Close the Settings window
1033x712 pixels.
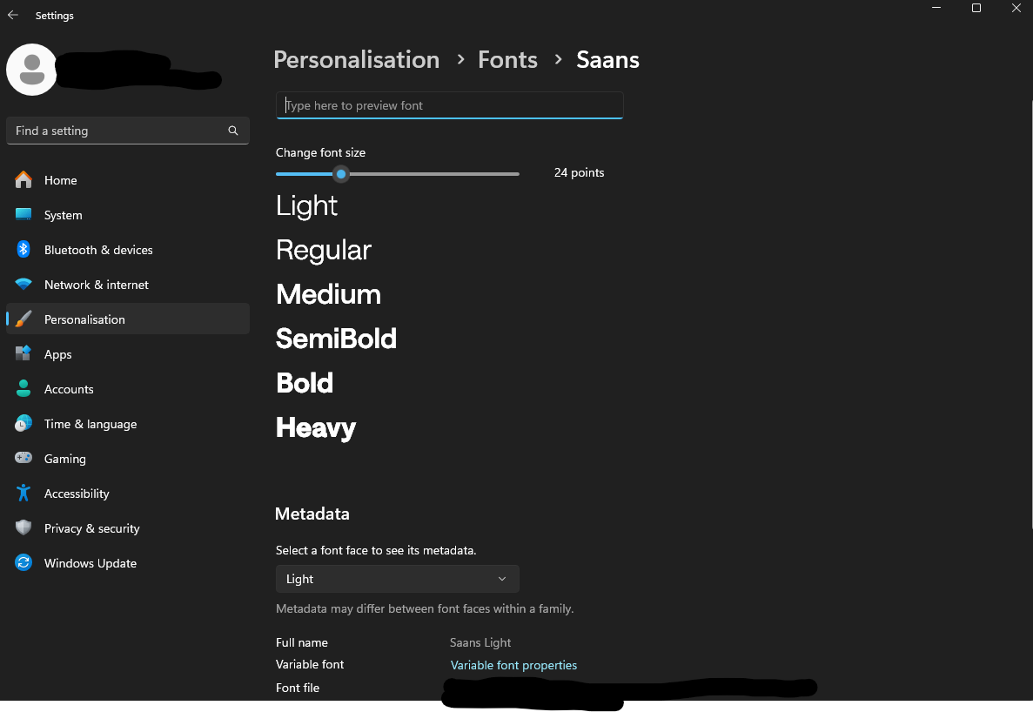(1016, 8)
